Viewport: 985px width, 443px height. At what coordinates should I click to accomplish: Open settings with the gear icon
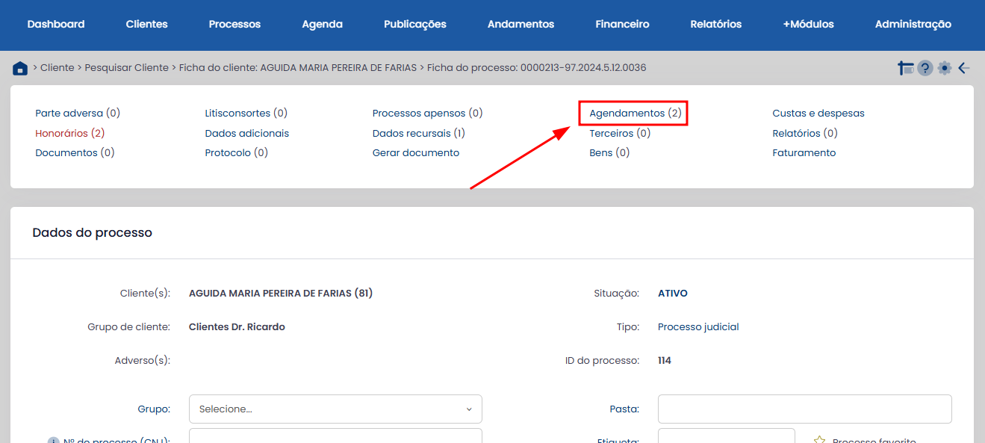point(945,68)
